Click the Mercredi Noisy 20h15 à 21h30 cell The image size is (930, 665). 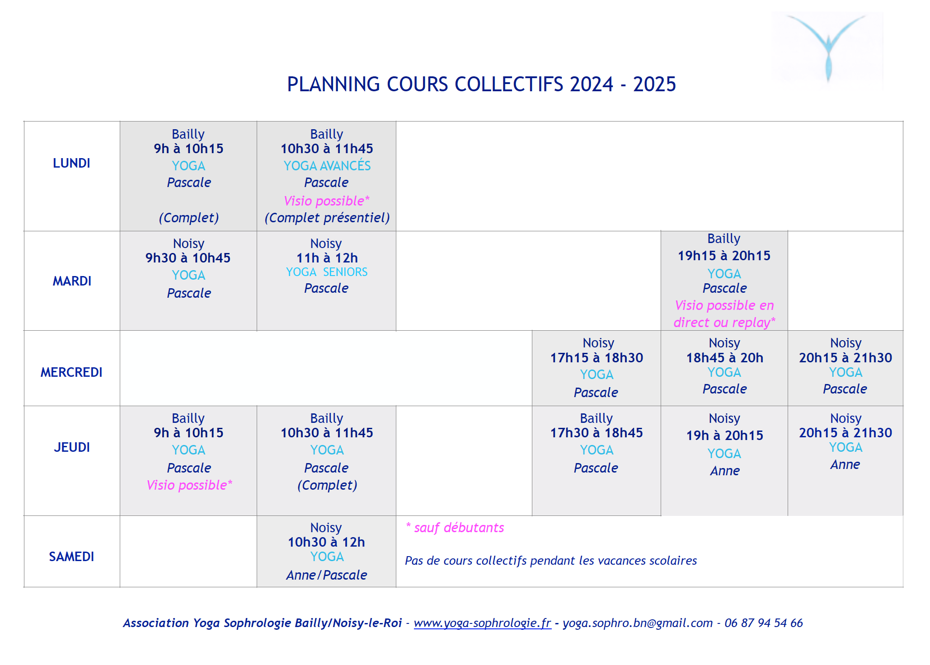click(845, 368)
